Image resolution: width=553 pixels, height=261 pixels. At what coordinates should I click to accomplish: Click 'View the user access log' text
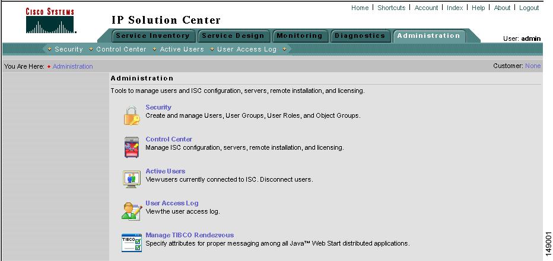pos(183,211)
